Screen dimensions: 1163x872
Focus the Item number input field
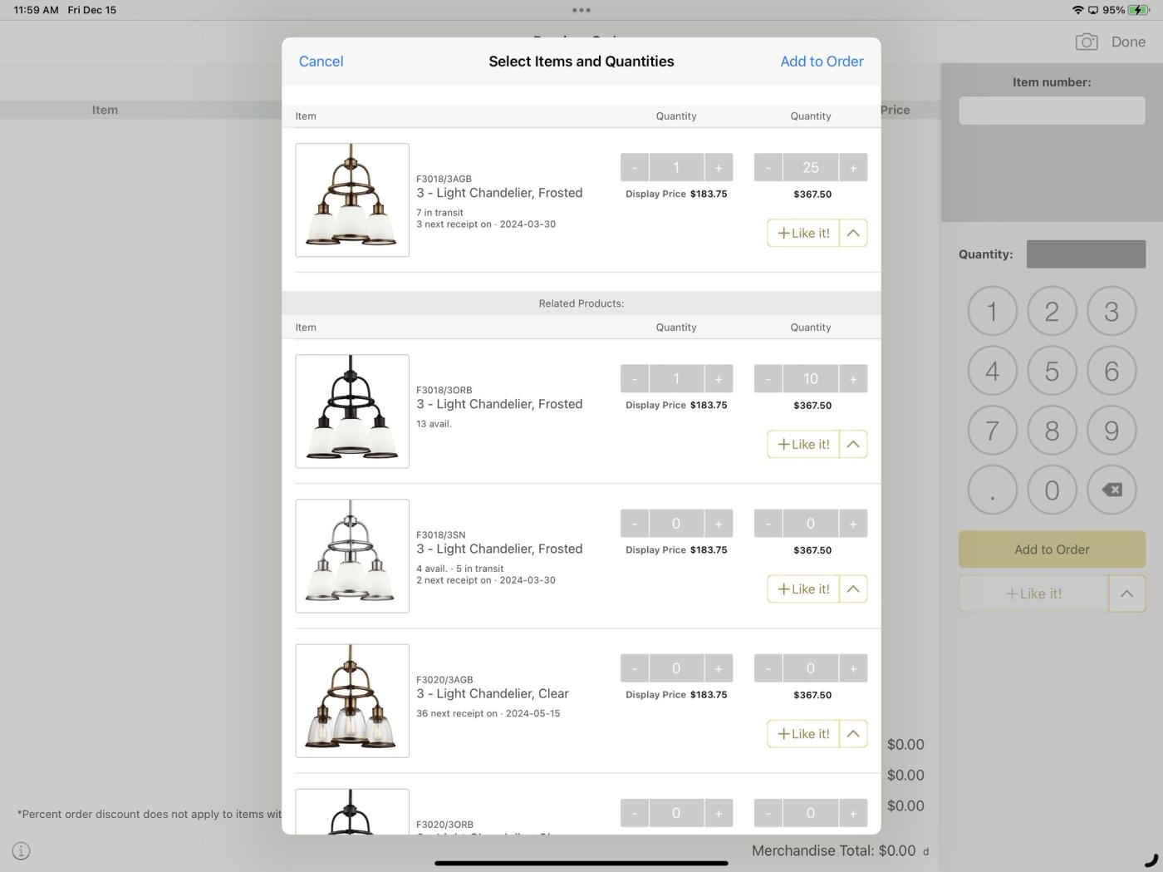tap(1052, 111)
